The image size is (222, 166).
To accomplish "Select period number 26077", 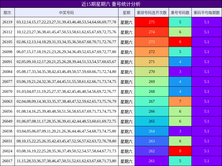I will [x=7, y=82].
